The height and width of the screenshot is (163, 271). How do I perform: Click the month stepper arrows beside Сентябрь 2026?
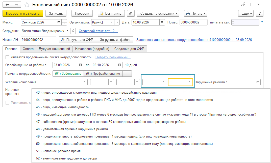coord(64,22)
